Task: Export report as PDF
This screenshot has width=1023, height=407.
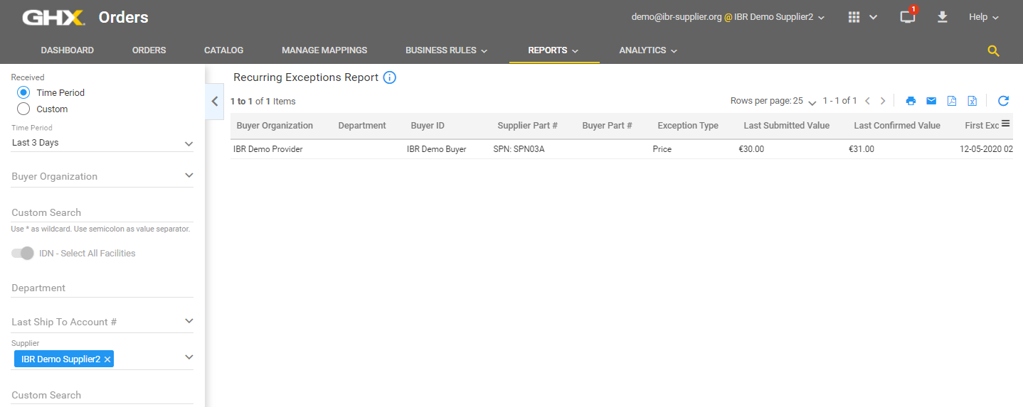Action: point(952,101)
